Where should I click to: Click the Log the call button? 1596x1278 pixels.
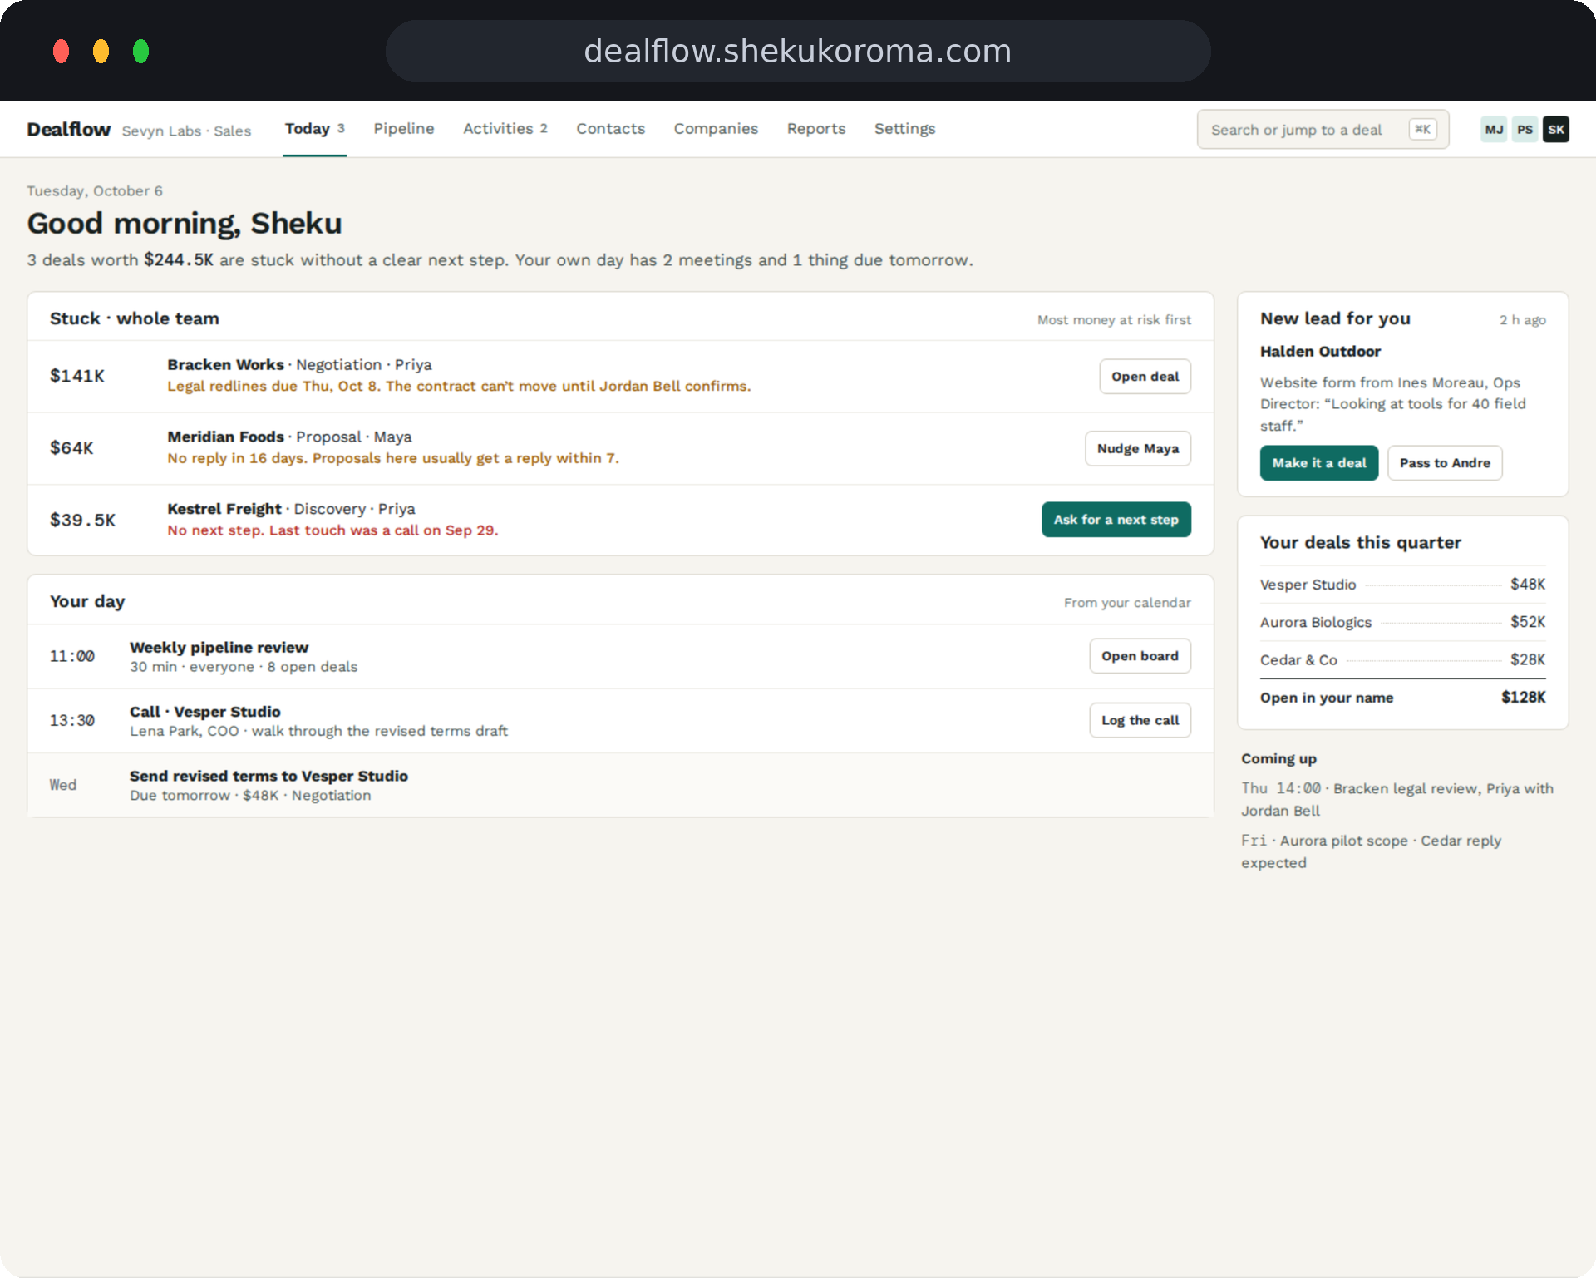1140,720
